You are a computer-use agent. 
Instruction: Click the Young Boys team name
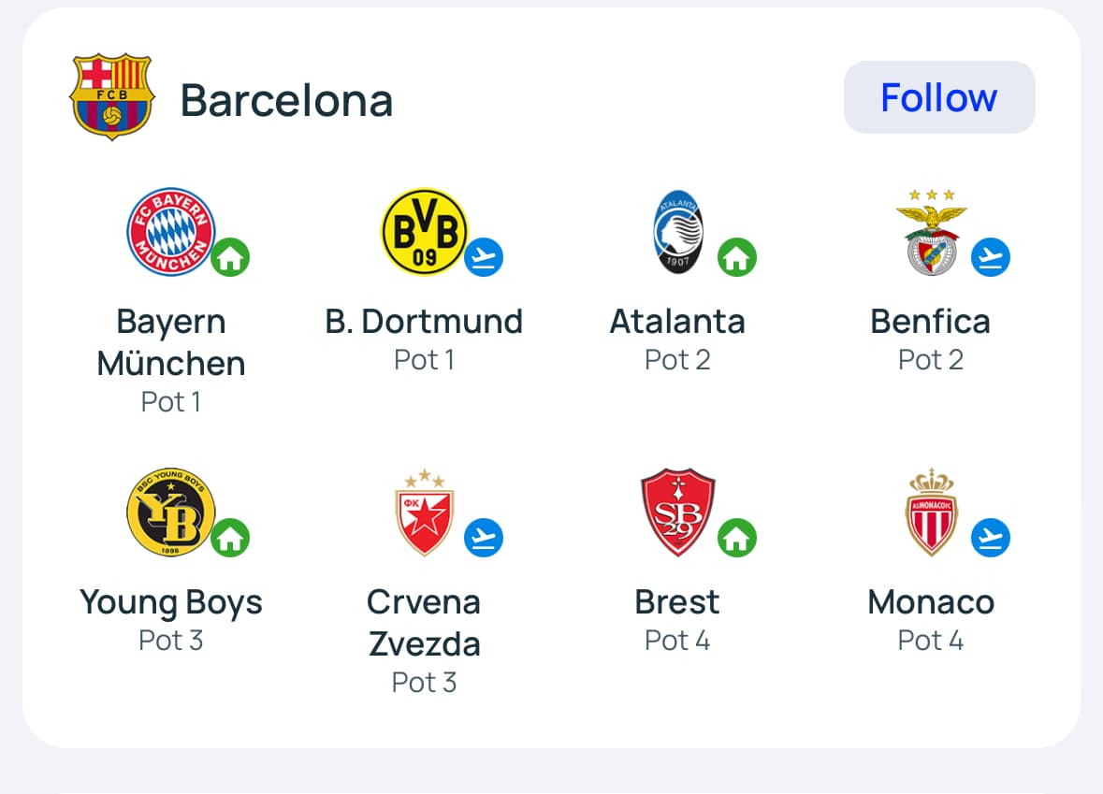coord(171,601)
